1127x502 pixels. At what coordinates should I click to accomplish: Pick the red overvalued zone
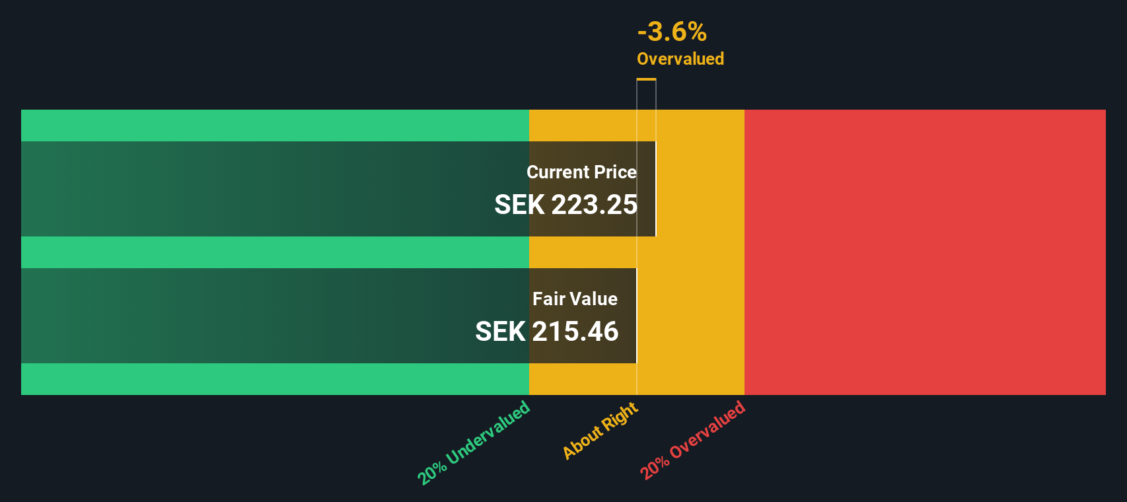tap(925, 252)
